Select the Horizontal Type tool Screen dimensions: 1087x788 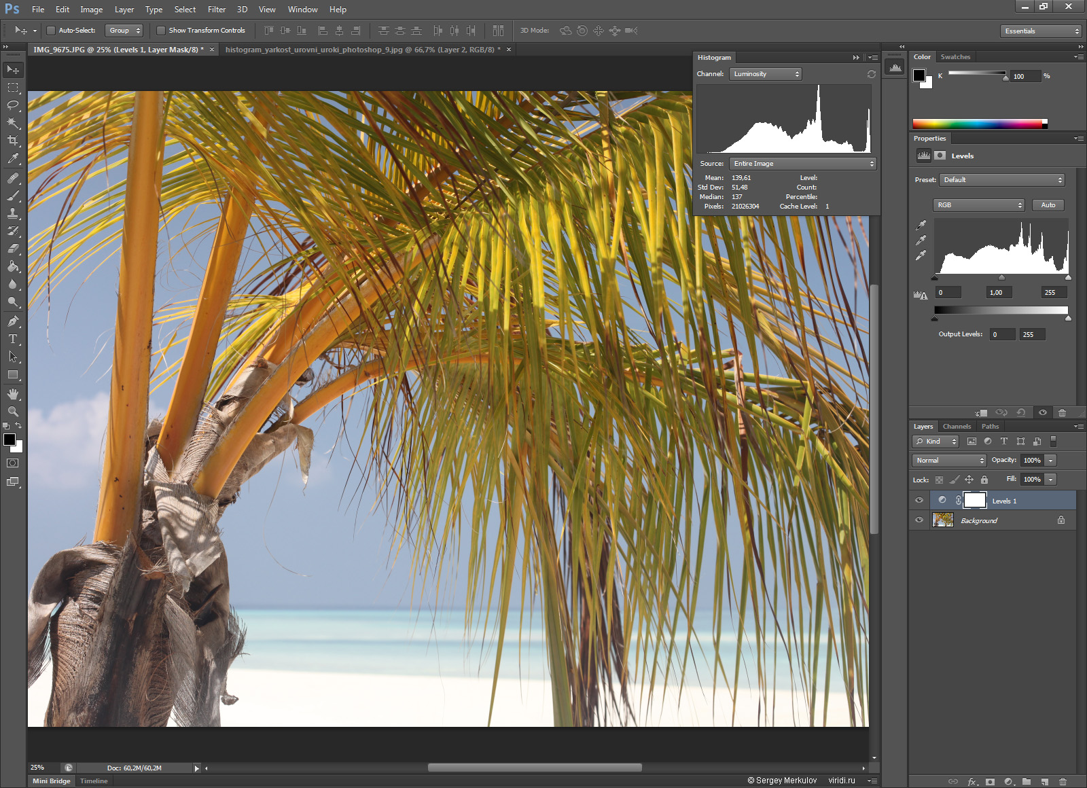(13, 339)
